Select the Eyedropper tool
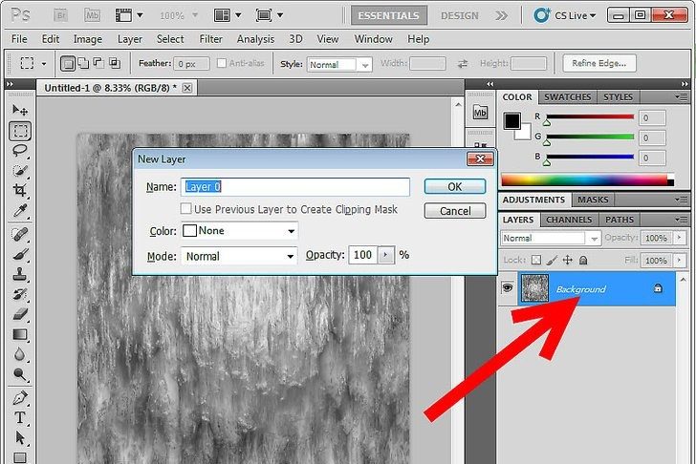Image resolution: width=696 pixels, height=464 pixels. tap(20, 210)
